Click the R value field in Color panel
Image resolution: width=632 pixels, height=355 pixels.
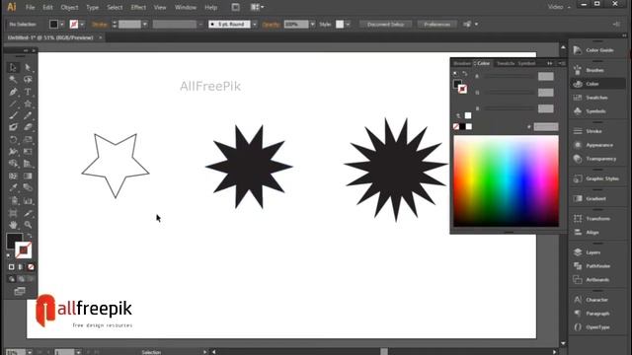546,77
